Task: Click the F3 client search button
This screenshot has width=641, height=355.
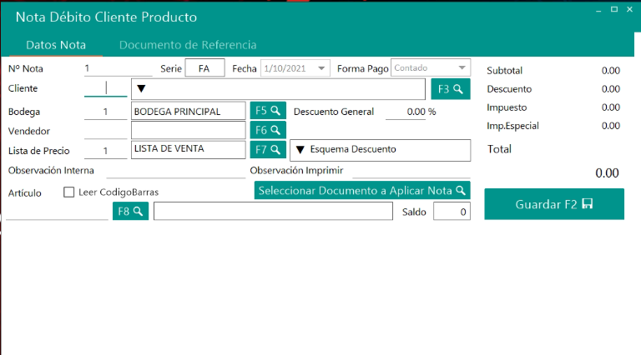Action: click(450, 89)
